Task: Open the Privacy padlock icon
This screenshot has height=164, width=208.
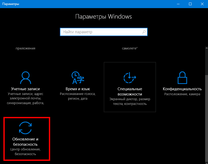Action: [182, 78]
